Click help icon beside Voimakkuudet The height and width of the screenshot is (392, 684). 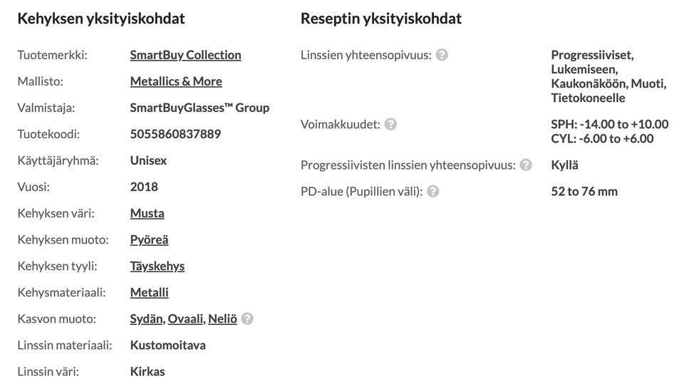coord(390,124)
